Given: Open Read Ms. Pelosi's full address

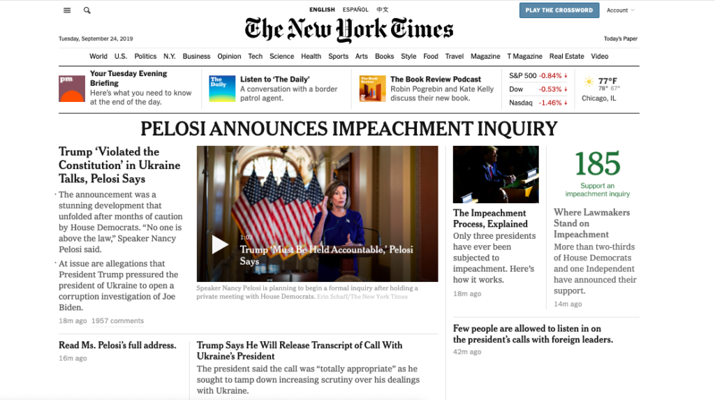Looking at the screenshot, I should coord(117,346).
